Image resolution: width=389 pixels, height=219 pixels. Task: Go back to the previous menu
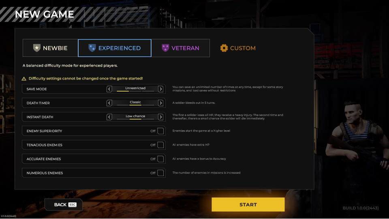click(64, 205)
